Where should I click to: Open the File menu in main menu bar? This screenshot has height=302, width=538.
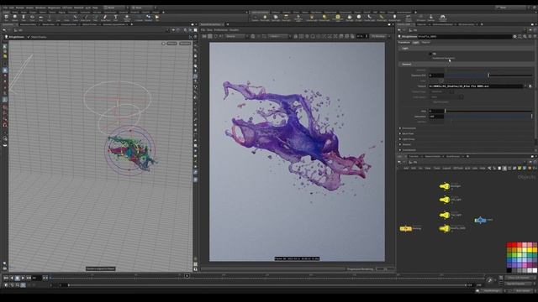[x=5, y=8]
